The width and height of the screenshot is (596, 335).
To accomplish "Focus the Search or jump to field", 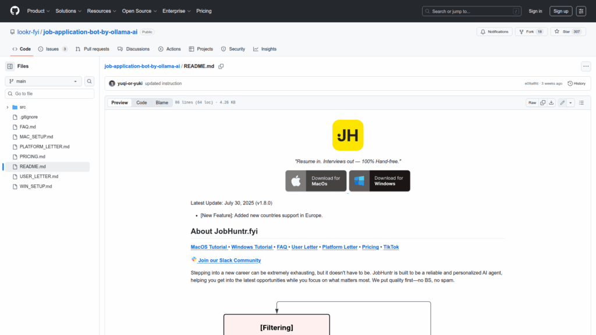I will point(471,12).
